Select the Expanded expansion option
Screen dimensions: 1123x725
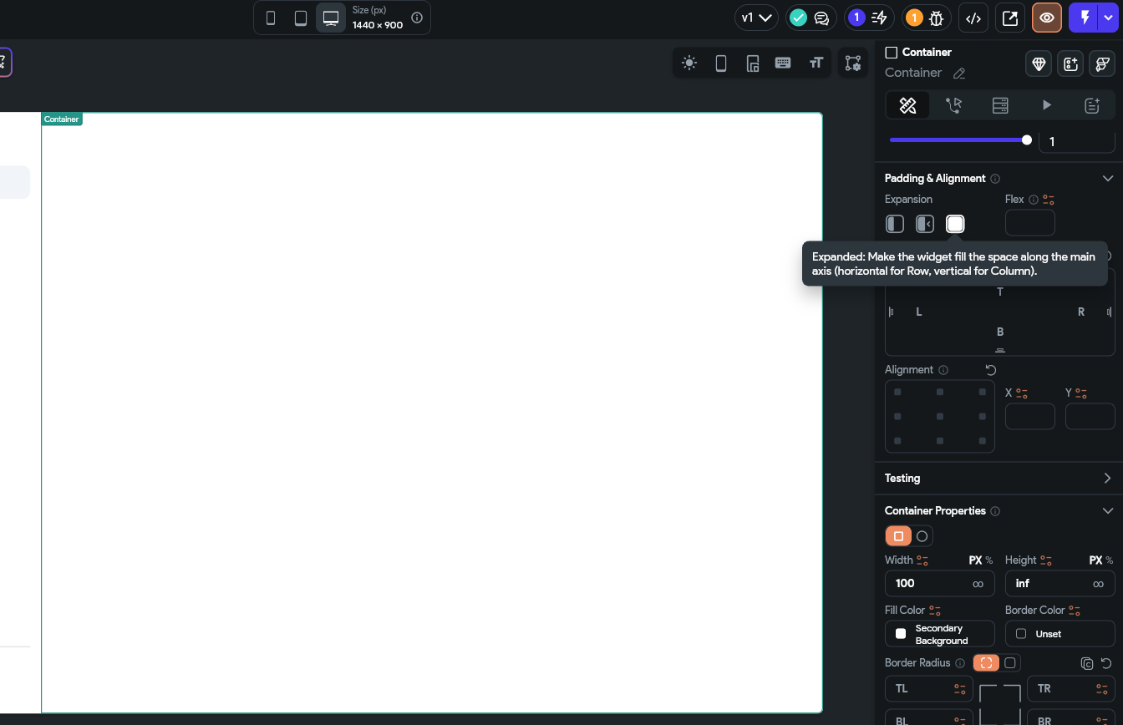pos(955,224)
